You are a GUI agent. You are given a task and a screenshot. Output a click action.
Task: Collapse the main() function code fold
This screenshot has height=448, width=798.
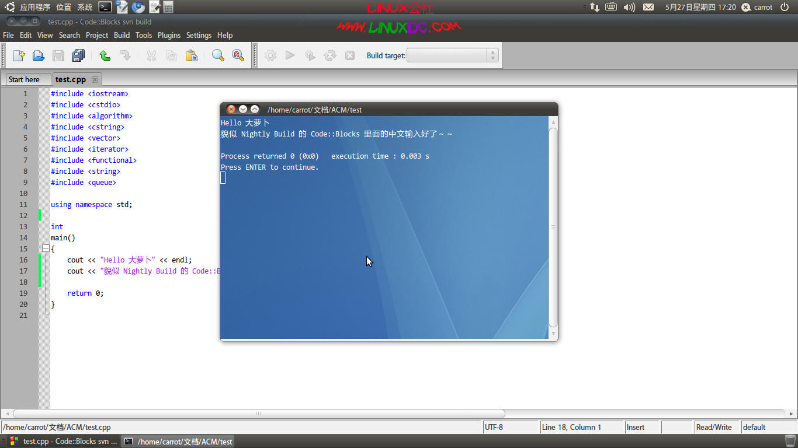pyautogui.click(x=46, y=249)
